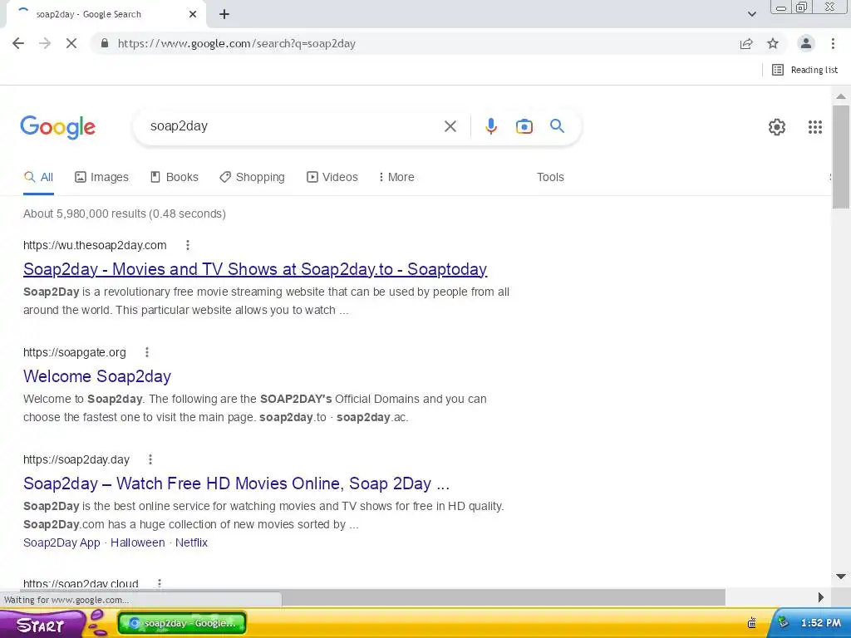Image resolution: width=851 pixels, height=638 pixels.
Task: Click the address bar URL
Action: pyautogui.click(x=237, y=43)
